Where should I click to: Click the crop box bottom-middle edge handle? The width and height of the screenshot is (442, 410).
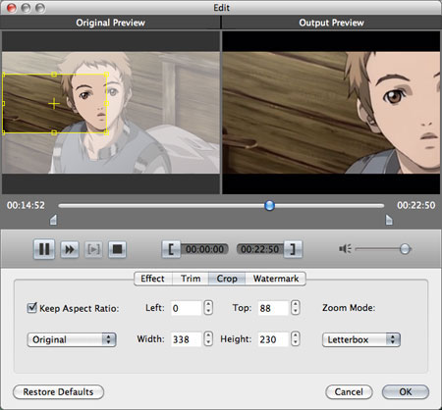pyautogui.click(x=54, y=132)
